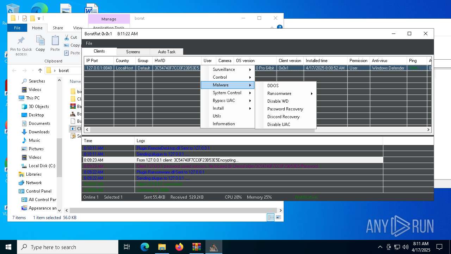The height and width of the screenshot is (254, 451).
Task: Choose Discord Recovery option
Action: (x=286, y=117)
